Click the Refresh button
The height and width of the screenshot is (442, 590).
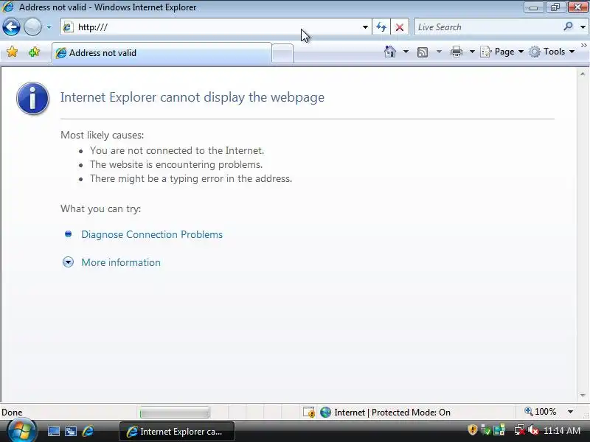tap(381, 27)
